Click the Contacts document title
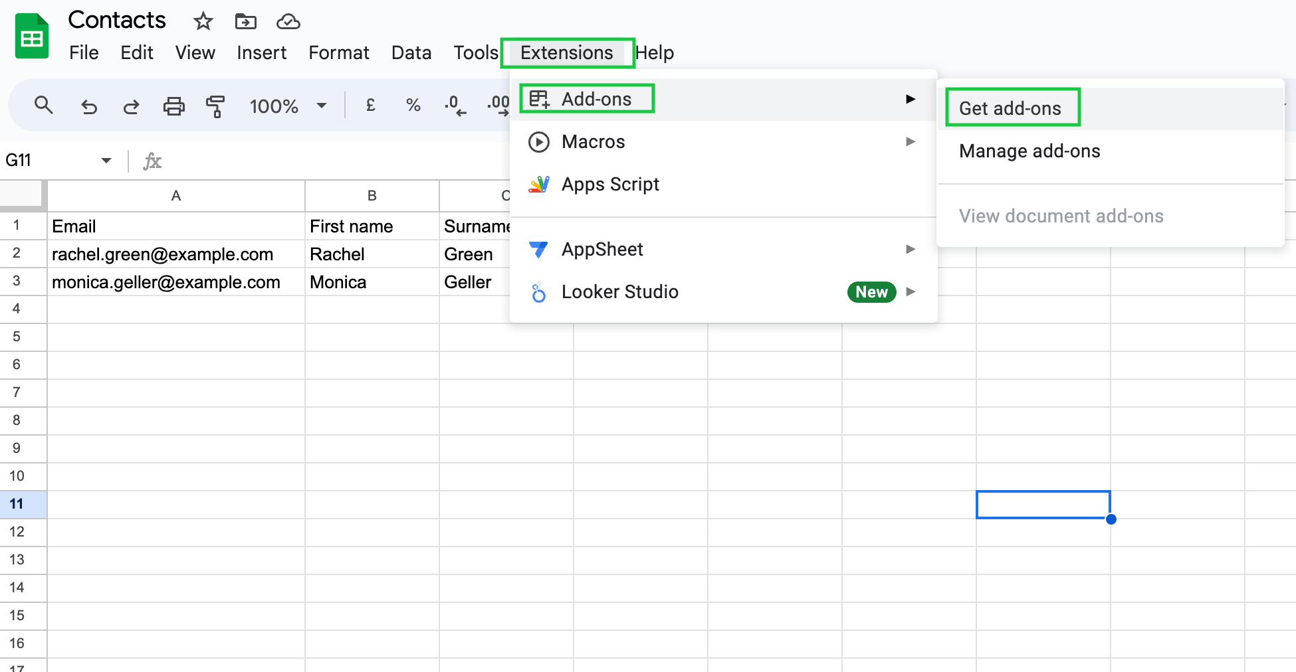Viewport: 1296px width, 672px height. 117,20
